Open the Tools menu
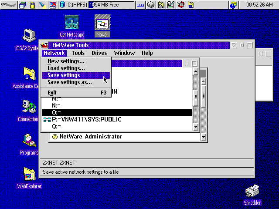The width and height of the screenshot is (279, 209). pos(78,53)
